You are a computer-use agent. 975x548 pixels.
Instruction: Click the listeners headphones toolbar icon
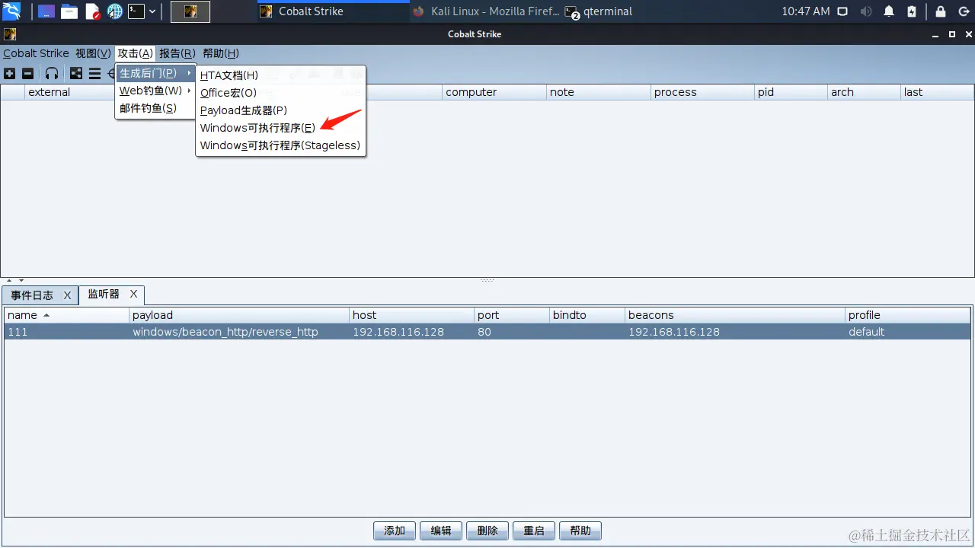(52, 73)
